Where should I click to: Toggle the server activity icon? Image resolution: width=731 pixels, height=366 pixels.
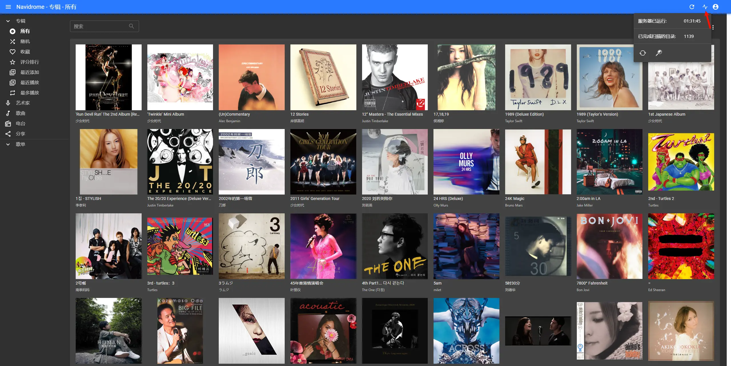(x=705, y=7)
